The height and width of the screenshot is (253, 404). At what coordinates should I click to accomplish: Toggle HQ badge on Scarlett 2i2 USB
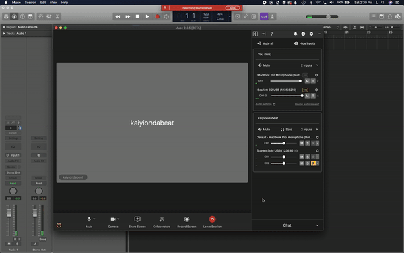click(x=305, y=90)
